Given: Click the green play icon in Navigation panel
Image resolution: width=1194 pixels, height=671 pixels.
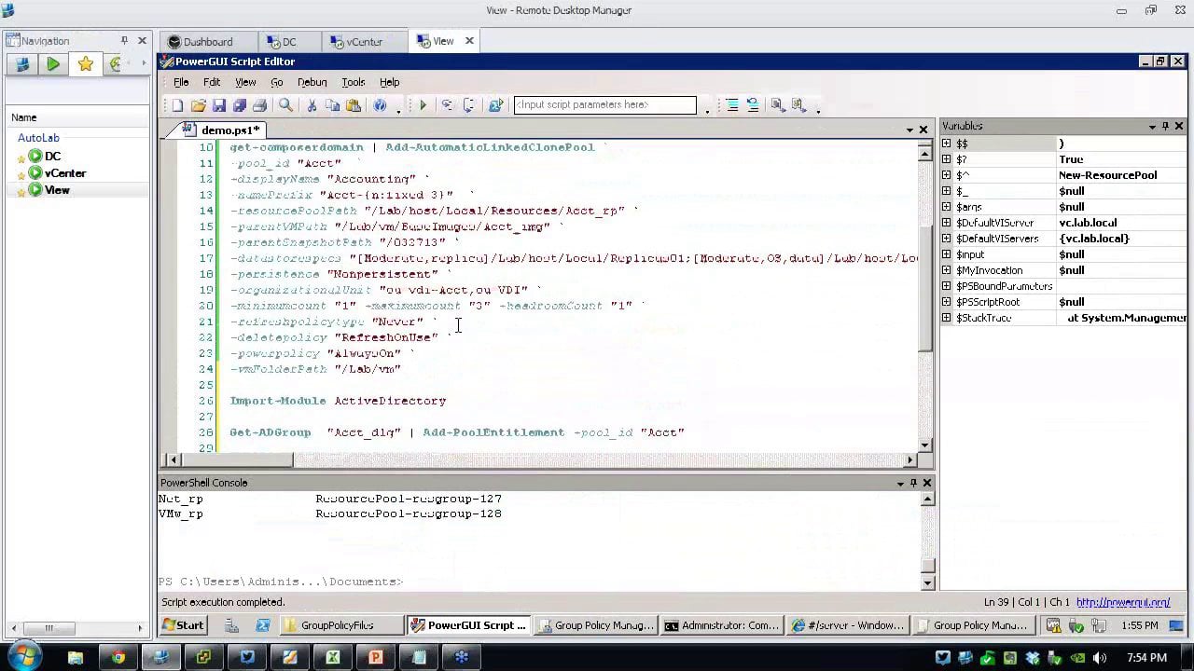Looking at the screenshot, I should 53,64.
